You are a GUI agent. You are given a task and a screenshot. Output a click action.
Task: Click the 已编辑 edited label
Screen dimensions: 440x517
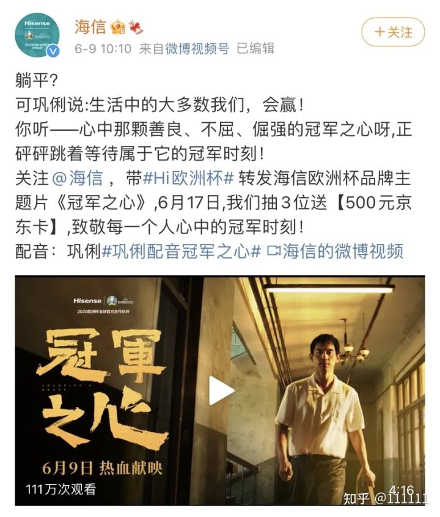(255, 49)
